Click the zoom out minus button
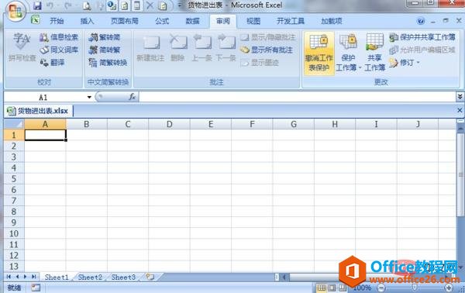The width and height of the screenshot is (465, 293). (381, 288)
